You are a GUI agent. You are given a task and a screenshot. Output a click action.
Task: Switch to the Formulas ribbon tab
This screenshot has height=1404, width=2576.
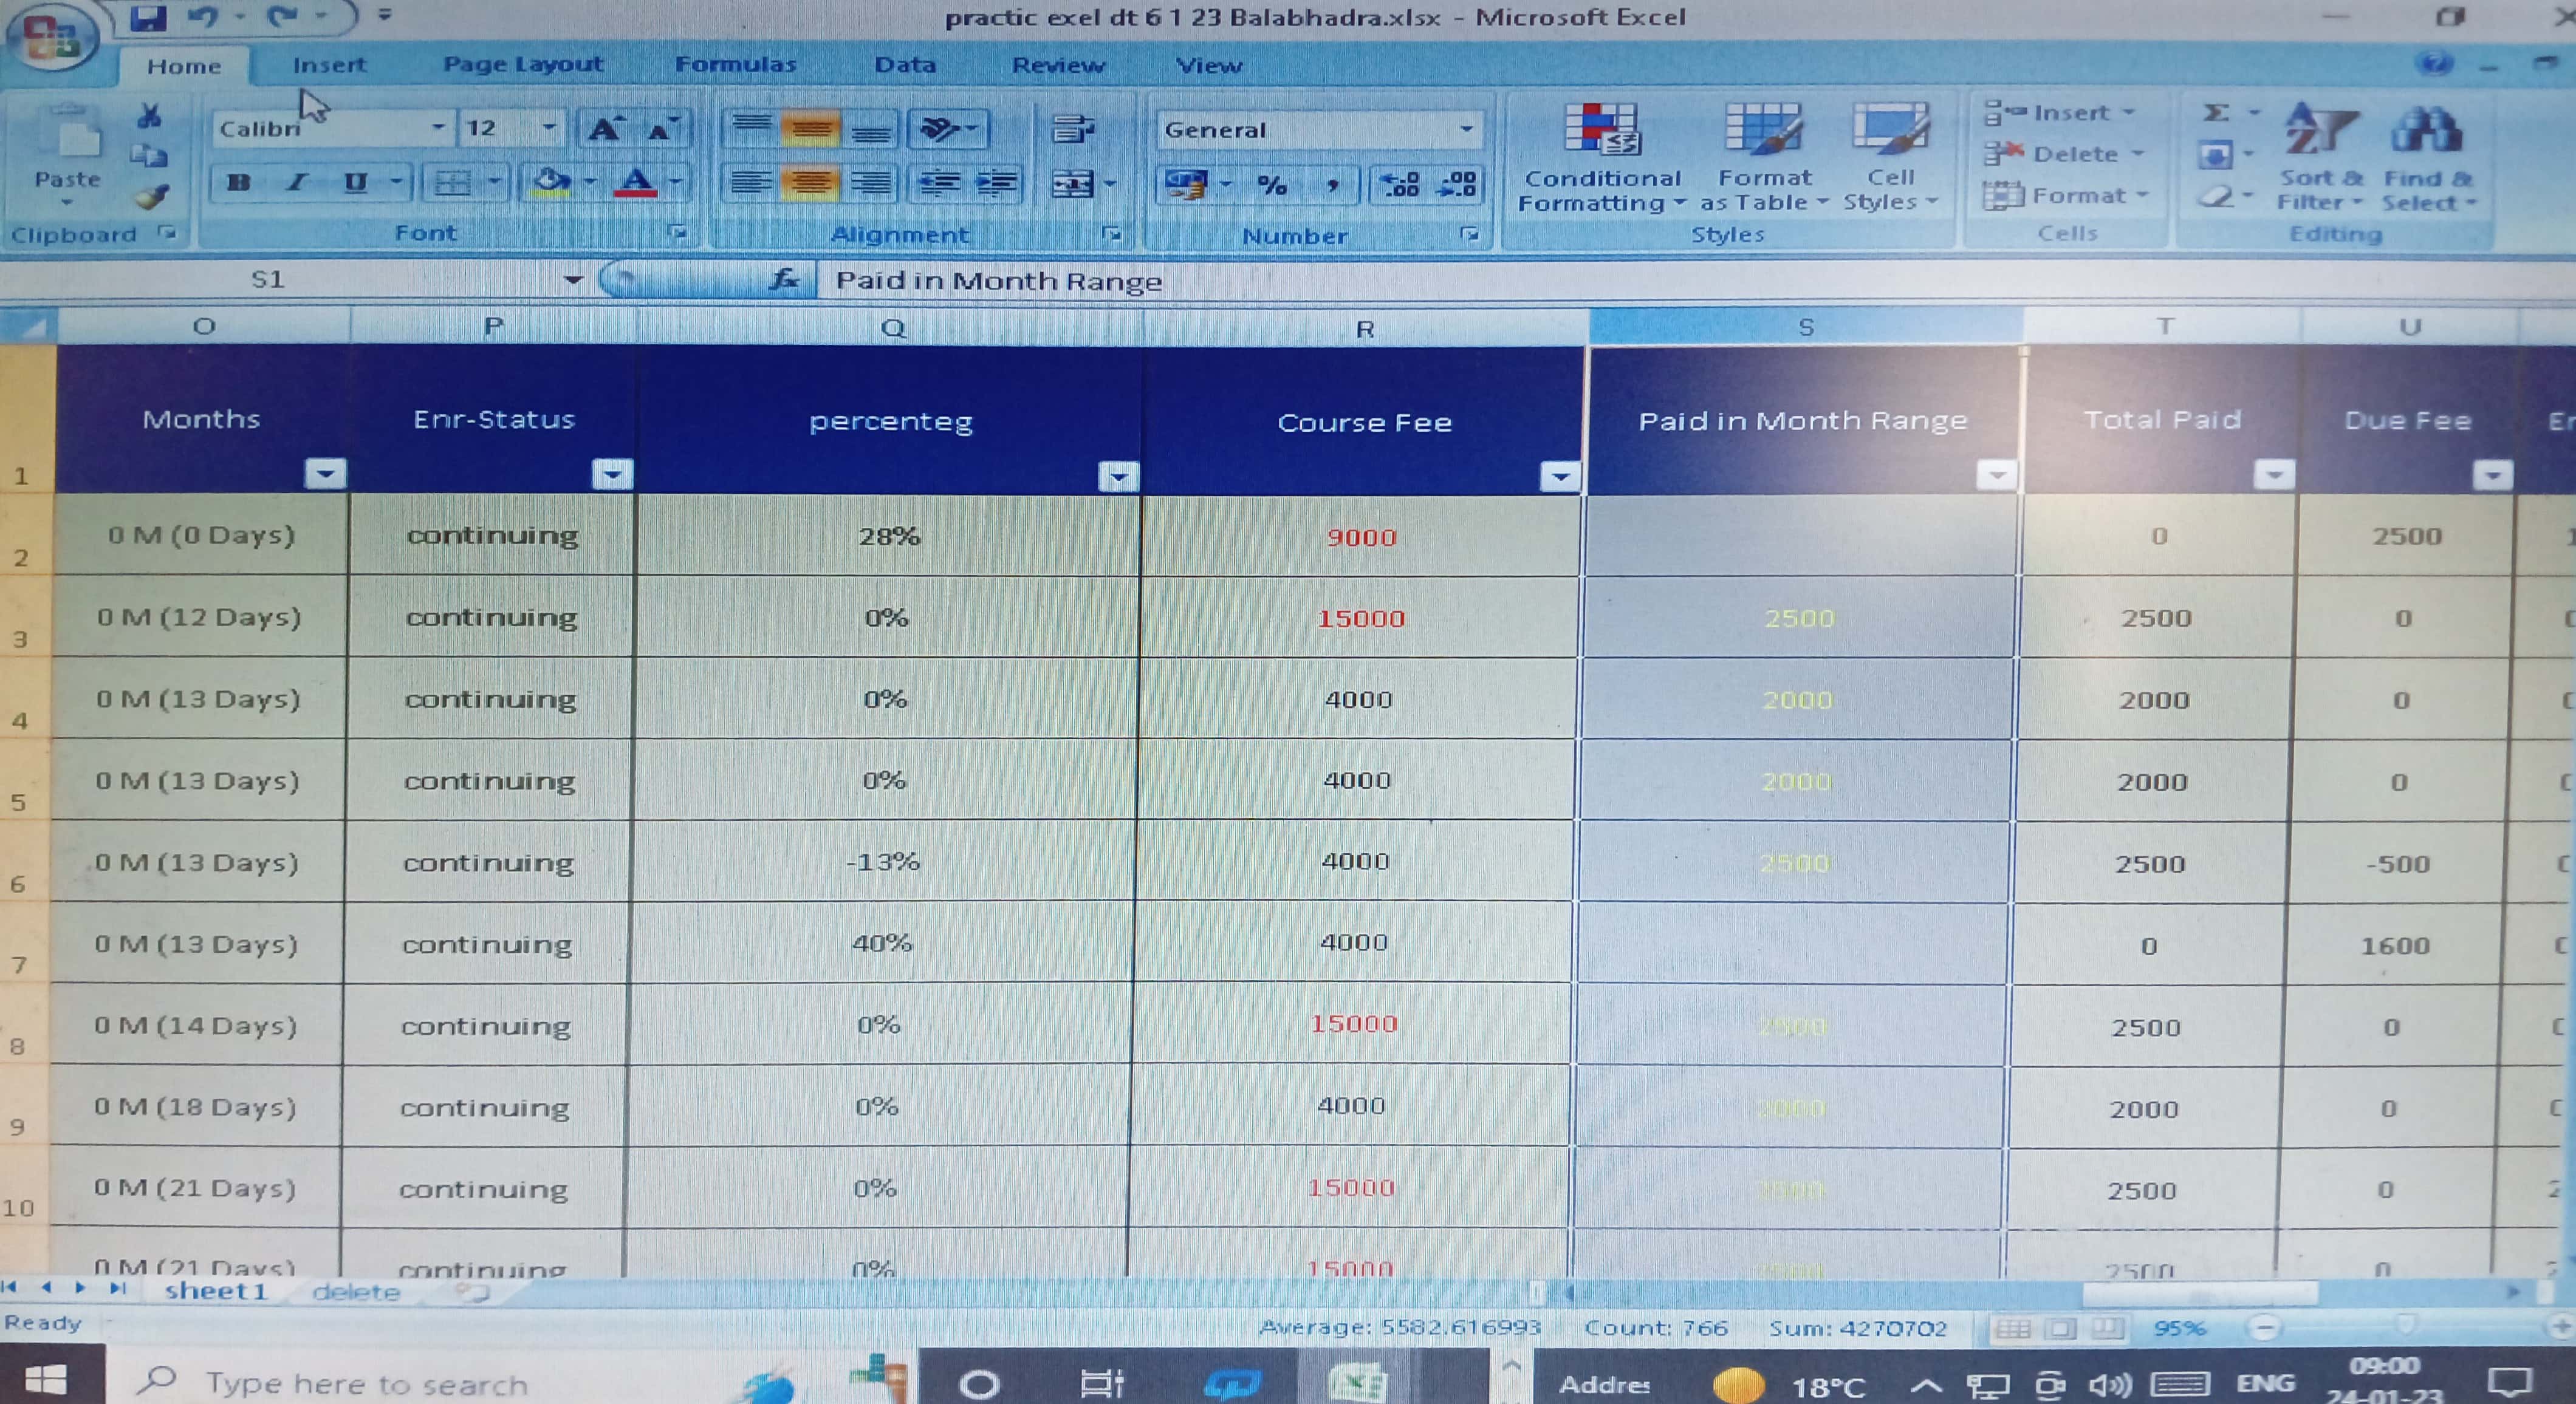click(x=735, y=65)
